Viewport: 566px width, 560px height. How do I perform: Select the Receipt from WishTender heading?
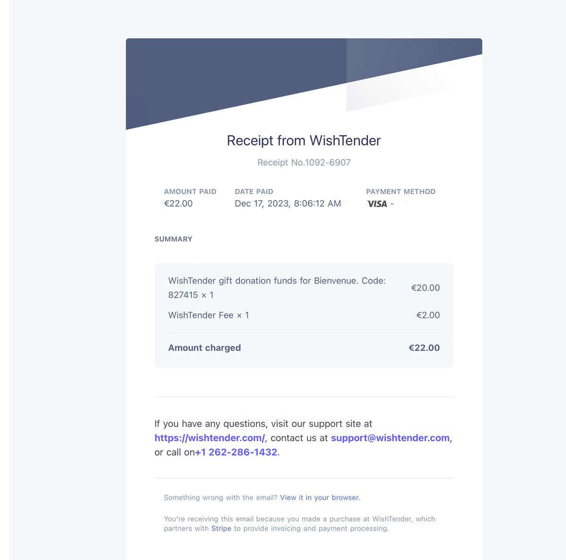pos(304,141)
